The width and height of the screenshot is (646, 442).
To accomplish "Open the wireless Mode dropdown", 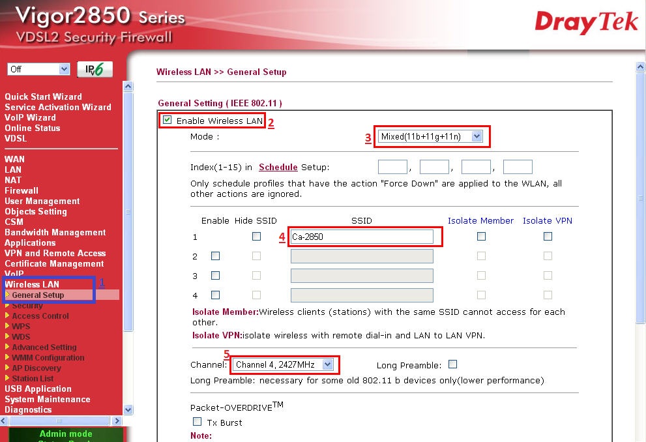I will point(430,136).
